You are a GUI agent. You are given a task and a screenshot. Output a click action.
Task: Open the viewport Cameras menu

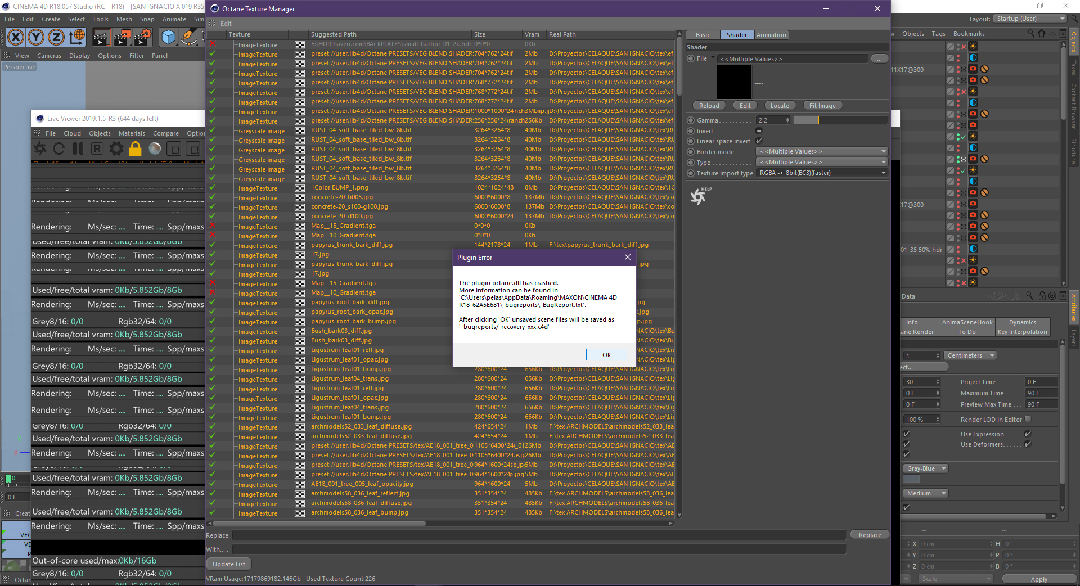(49, 56)
